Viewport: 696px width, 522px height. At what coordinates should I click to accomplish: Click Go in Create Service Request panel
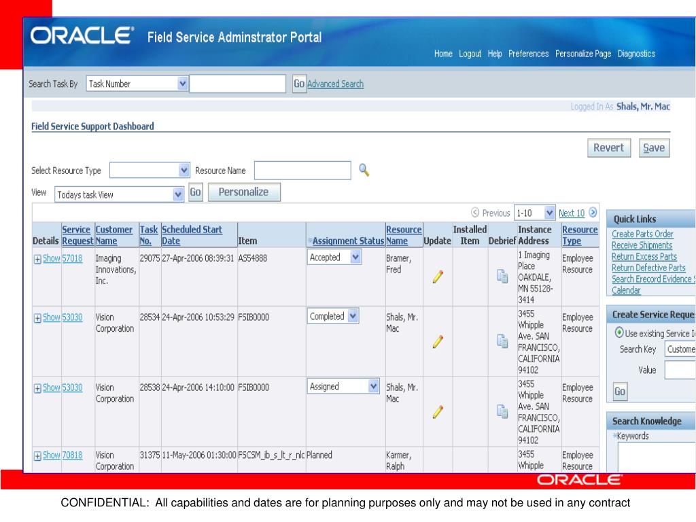pyautogui.click(x=620, y=391)
